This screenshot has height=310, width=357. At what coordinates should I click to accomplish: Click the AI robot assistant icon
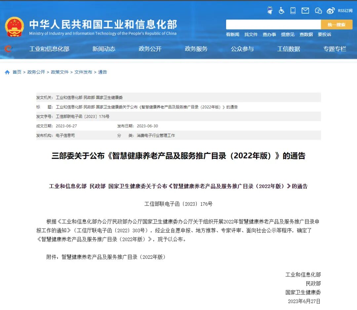click(x=270, y=10)
